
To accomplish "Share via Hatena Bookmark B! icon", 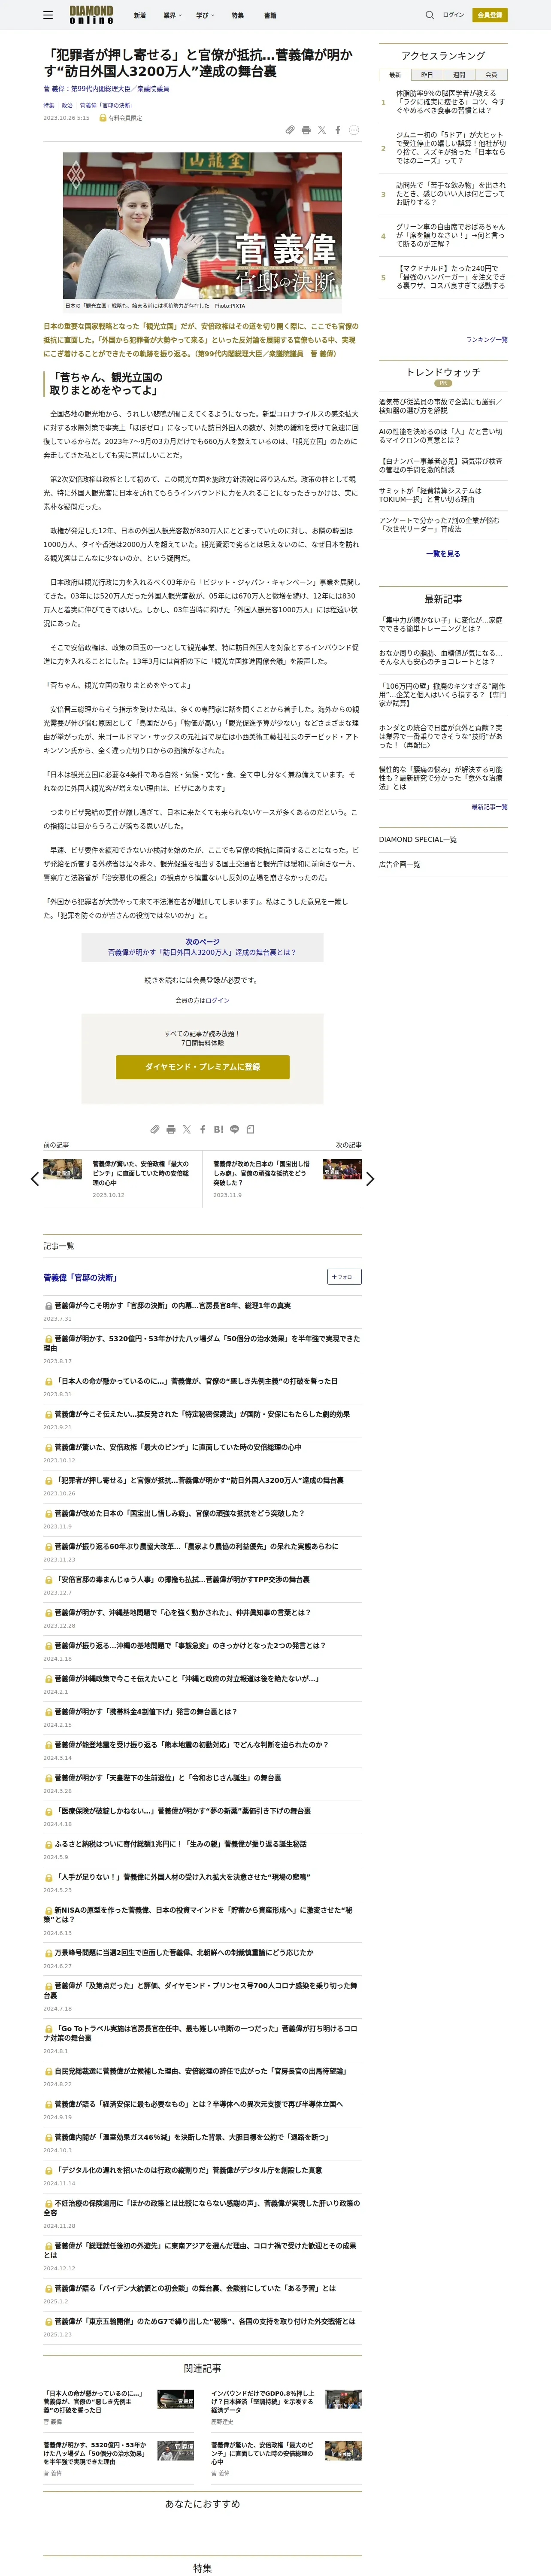I will pos(218,1129).
